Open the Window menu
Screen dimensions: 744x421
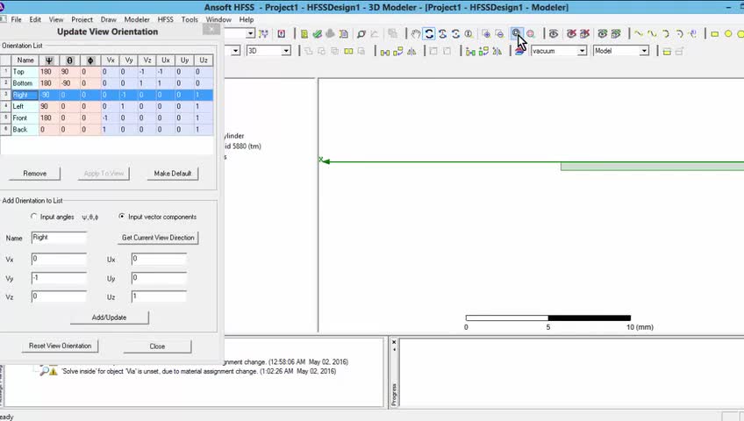[218, 19]
